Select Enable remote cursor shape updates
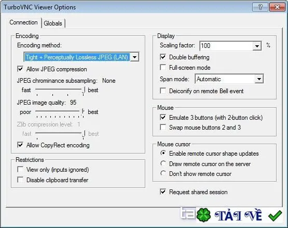288x228 pixels. (163, 153)
